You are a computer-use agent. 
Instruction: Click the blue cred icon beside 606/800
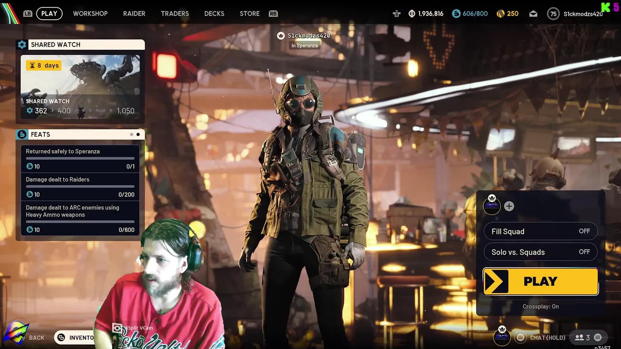pyautogui.click(x=456, y=14)
